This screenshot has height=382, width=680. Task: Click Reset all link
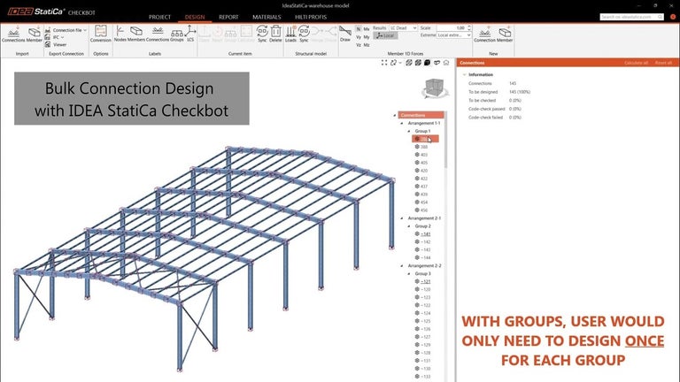[x=663, y=63]
